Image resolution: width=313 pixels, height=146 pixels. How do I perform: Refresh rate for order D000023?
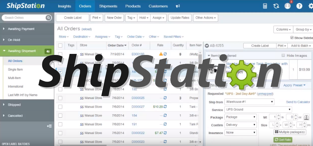point(165,142)
